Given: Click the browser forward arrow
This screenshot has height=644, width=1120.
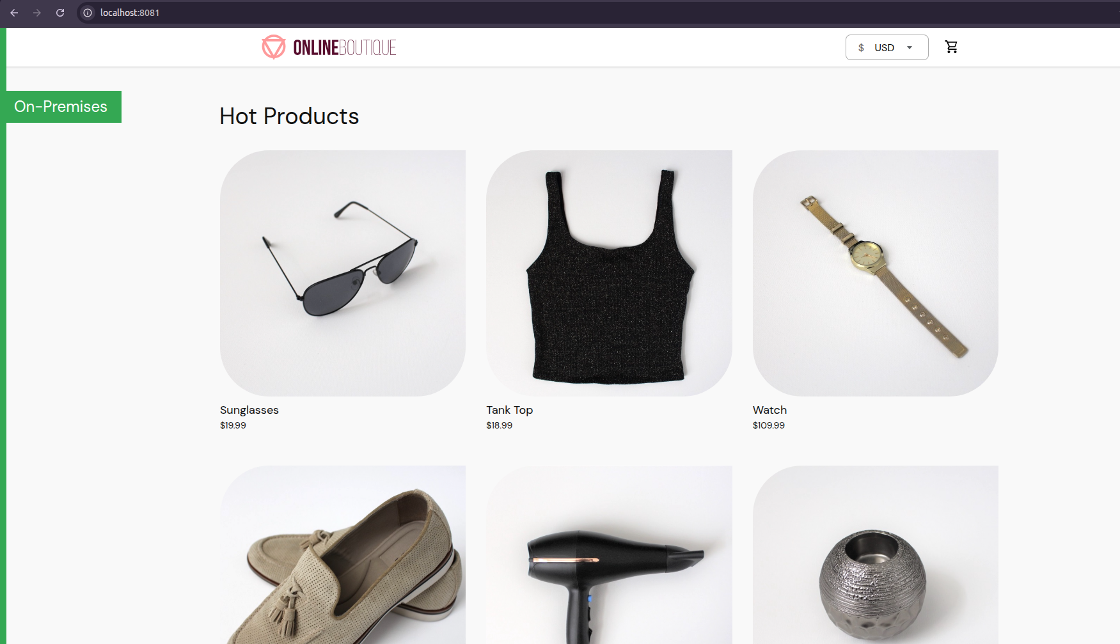Looking at the screenshot, I should click(37, 13).
